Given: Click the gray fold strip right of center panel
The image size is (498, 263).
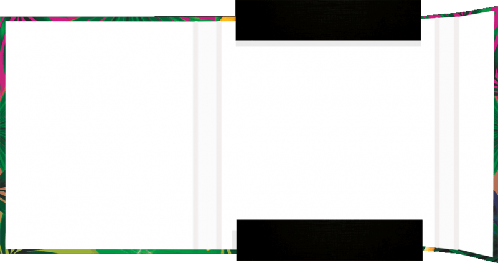Looking at the screenshot, I should (x=438, y=134).
